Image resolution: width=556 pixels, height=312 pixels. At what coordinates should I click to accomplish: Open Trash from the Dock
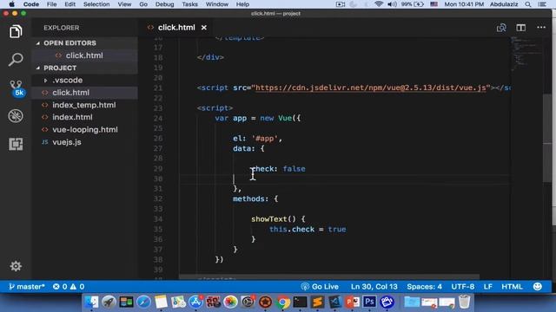point(464,302)
